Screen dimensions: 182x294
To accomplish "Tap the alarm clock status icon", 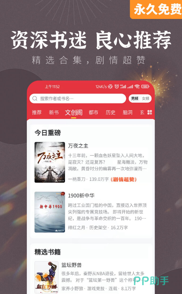I will 117,87.
